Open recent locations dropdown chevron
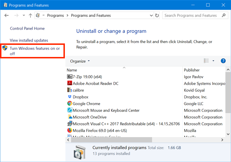This screenshot has width=231, height=162. pyautogui.click(x=24, y=15)
